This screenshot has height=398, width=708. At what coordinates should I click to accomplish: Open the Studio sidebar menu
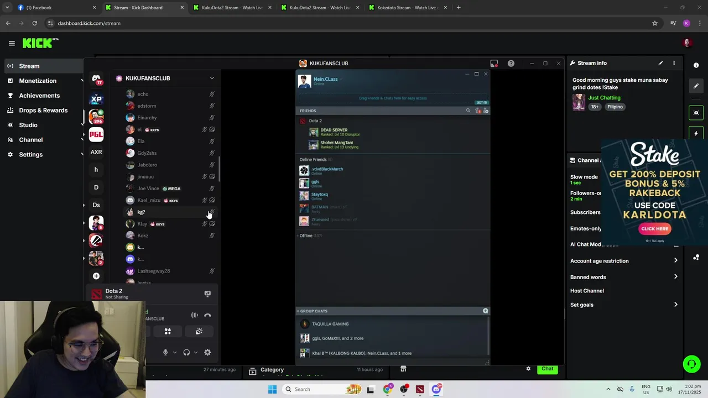pyautogui.click(x=28, y=125)
